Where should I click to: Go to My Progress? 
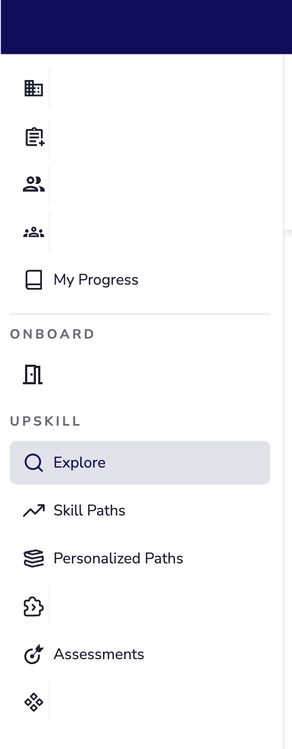(96, 280)
